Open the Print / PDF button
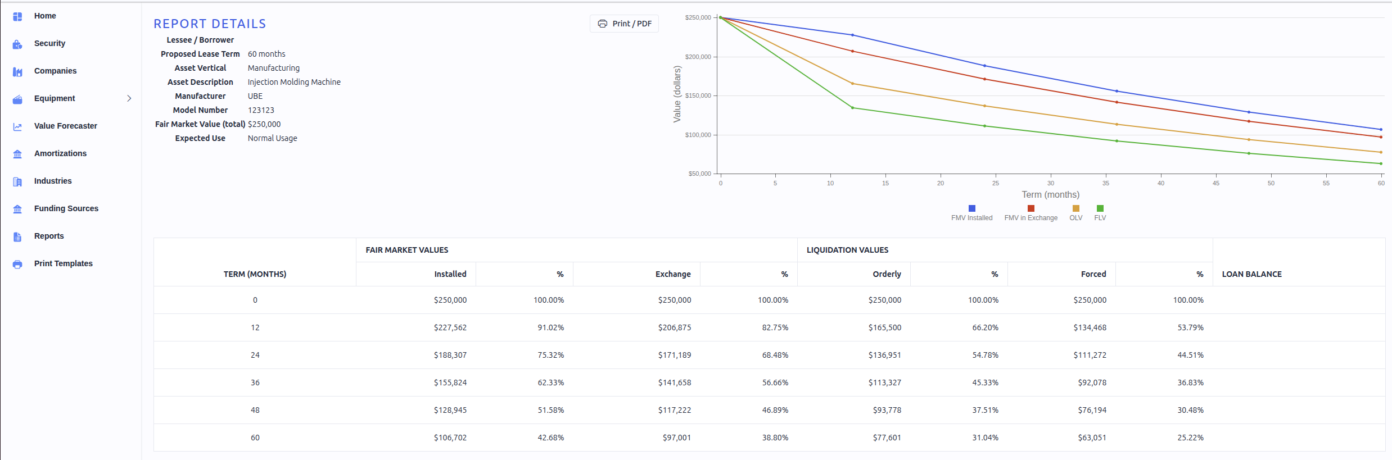Viewport: 1392px width, 460px height. point(624,24)
